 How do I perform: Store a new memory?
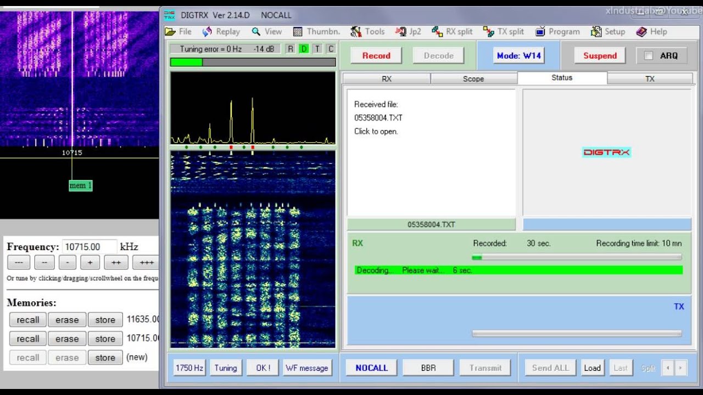click(x=105, y=357)
